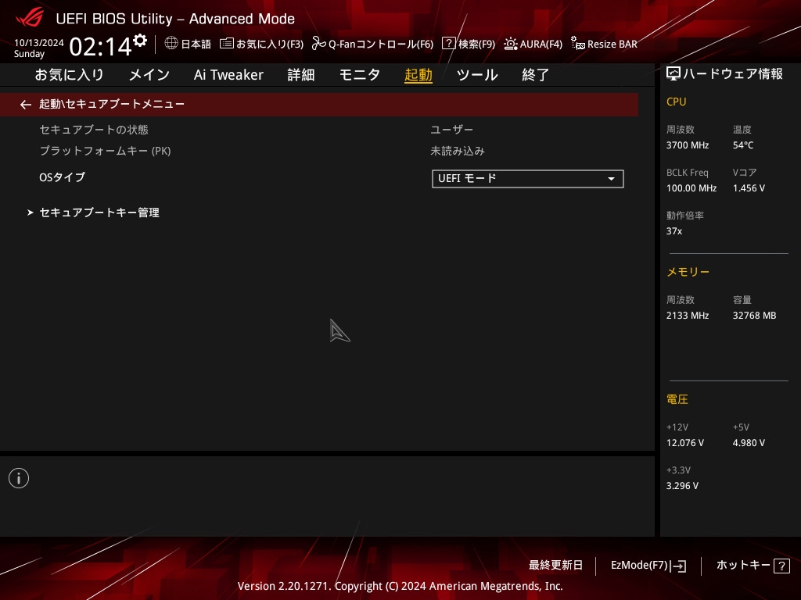Switch to メイン tab

pyautogui.click(x=149, y=75)
